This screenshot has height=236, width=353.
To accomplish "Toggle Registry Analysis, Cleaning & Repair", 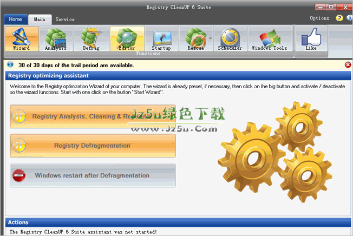I will point(93,116).
